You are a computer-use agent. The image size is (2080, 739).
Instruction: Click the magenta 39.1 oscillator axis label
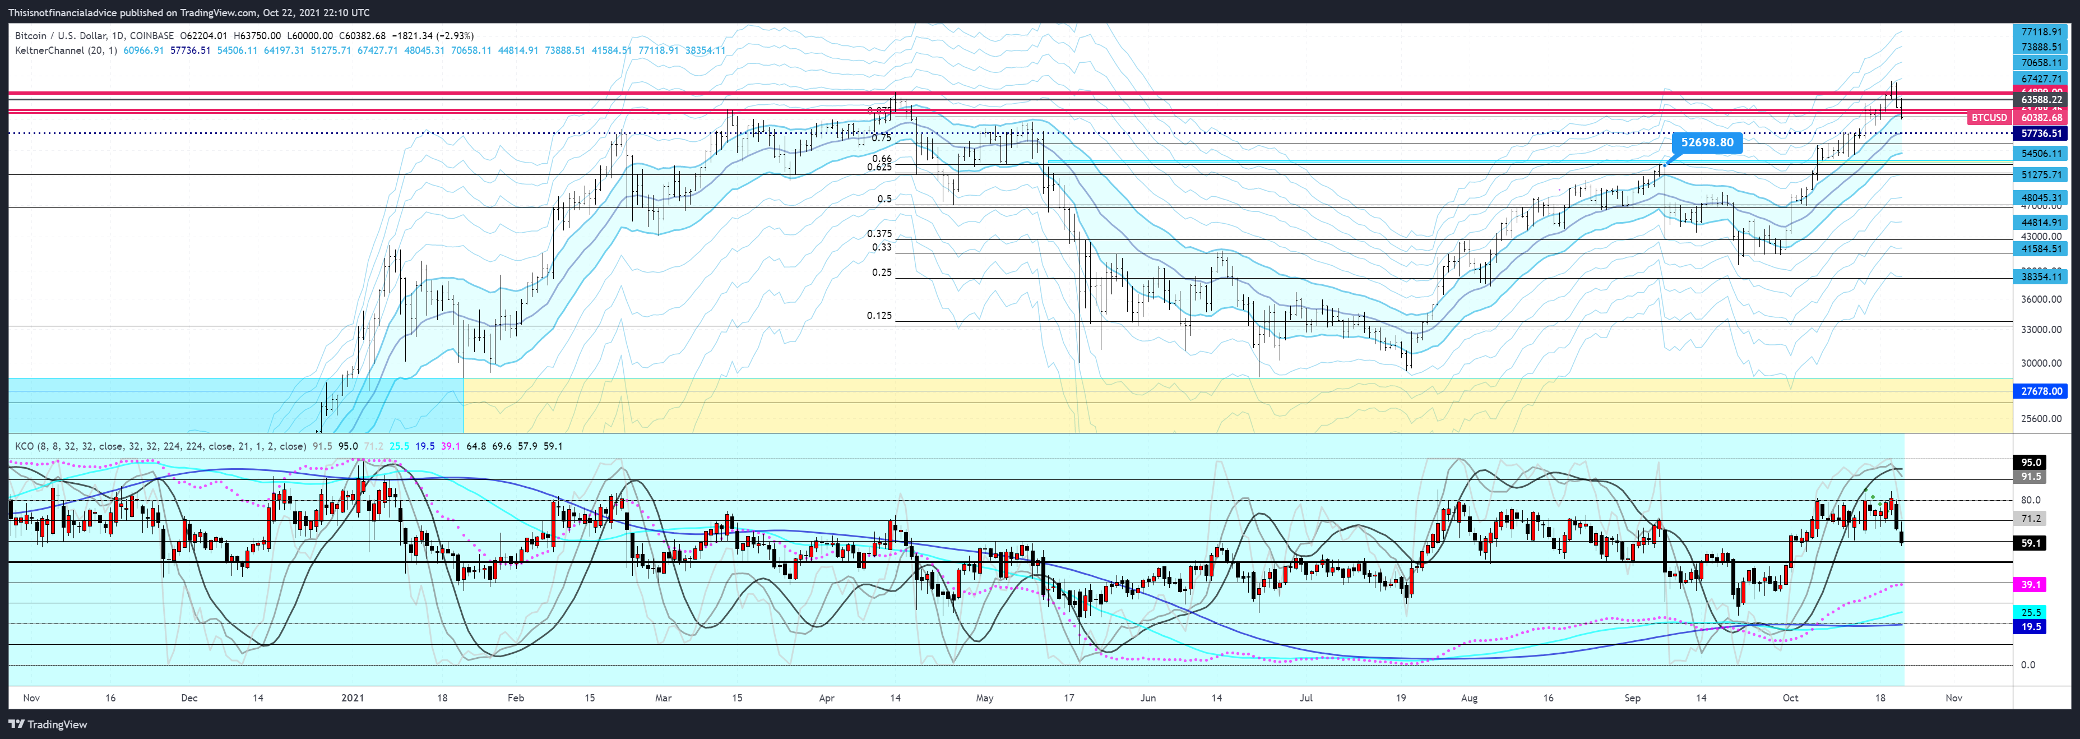click(2030, 585)
